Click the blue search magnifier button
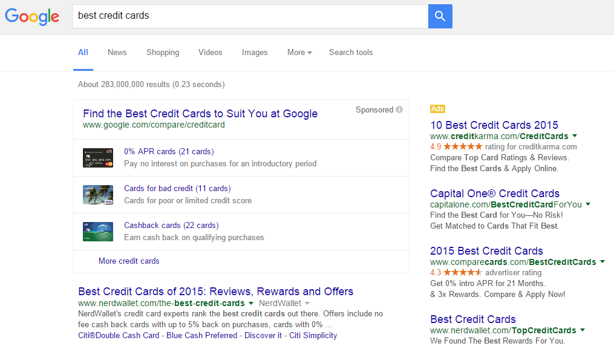This screenshot has width=614, height=346. (x=440, y=16)
